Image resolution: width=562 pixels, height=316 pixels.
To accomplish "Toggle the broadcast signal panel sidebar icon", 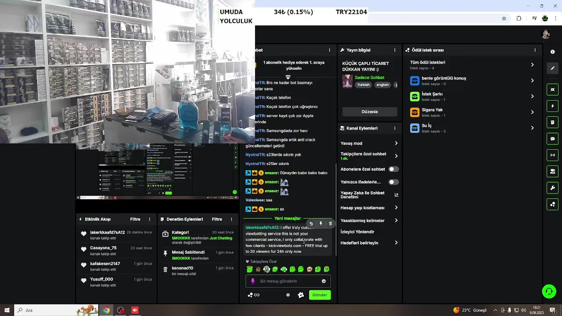I will pyautogui.click(x=552, y=155).
